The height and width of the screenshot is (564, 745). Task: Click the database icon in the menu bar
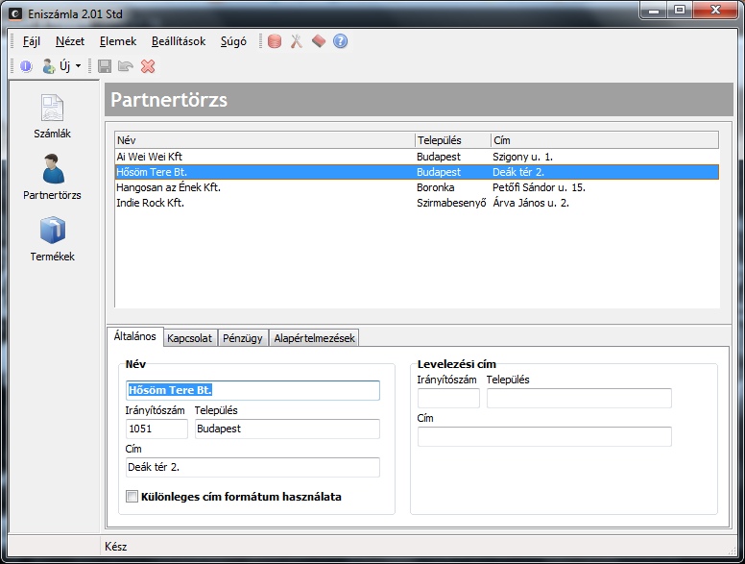275,41
